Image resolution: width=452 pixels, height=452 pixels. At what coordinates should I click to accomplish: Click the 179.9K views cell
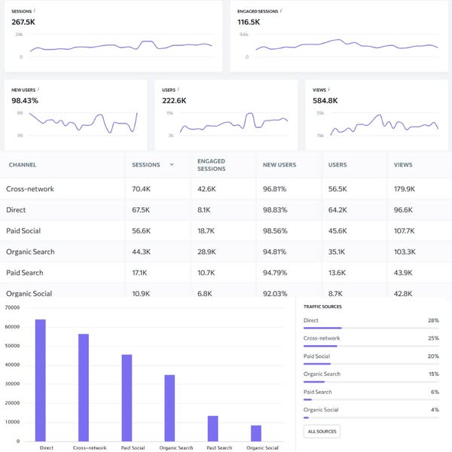[405, 189]
